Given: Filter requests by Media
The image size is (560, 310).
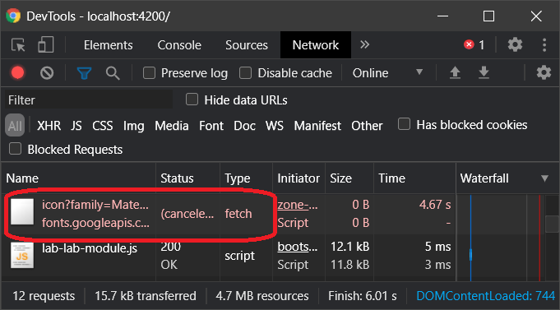Looking at the screenshot, I should [171, 126].
